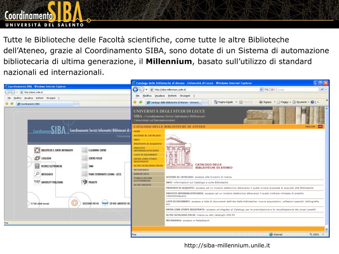Click Metasearch magnifier icon on SIBA page
The width and height of the screenshot is (339, 254).
pos(37,174)
